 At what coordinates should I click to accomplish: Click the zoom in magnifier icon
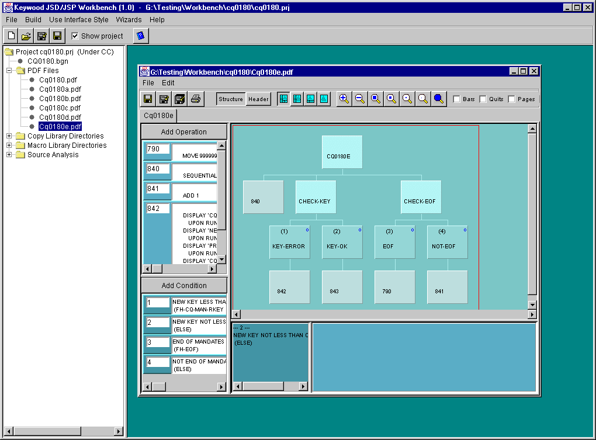click(x=345, y=99)
